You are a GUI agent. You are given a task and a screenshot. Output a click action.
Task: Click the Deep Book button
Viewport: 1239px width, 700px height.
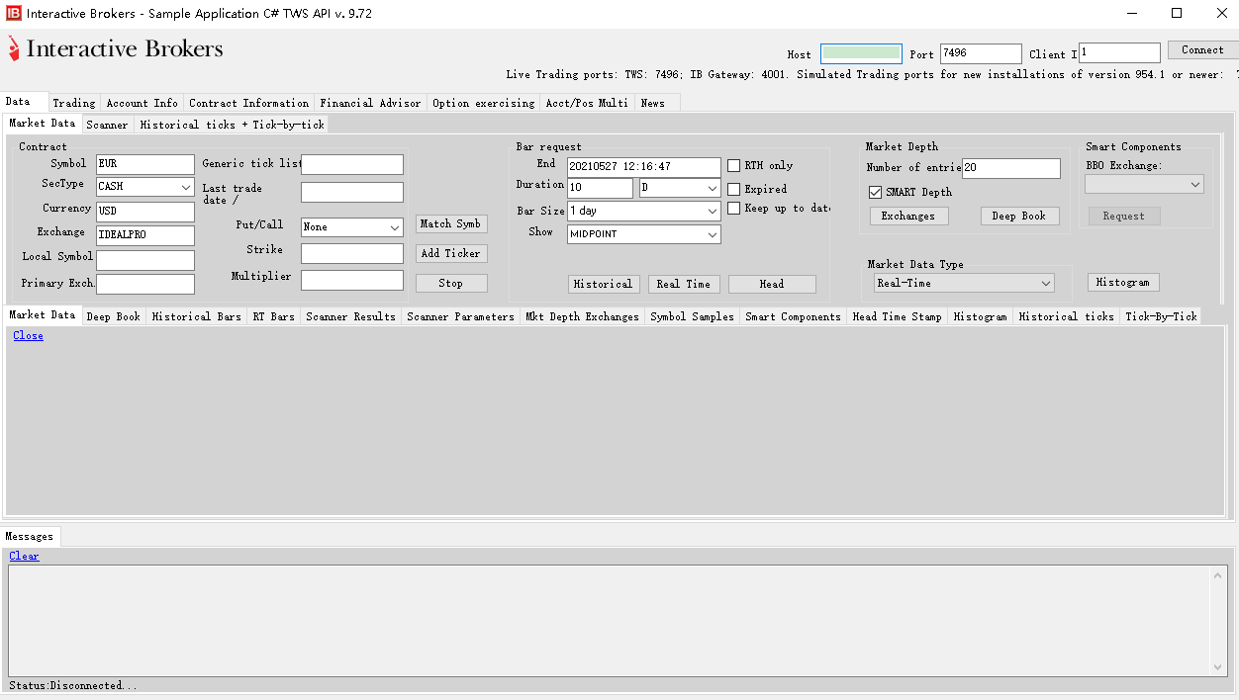1020,216
